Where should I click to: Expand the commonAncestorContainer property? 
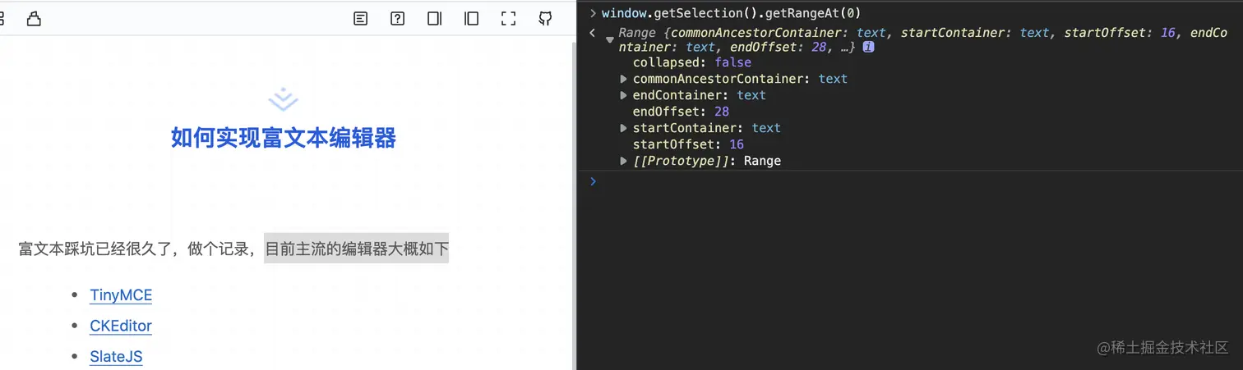point(623,79)
